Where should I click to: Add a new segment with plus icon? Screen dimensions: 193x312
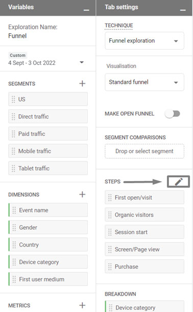[x=82, y=84]
